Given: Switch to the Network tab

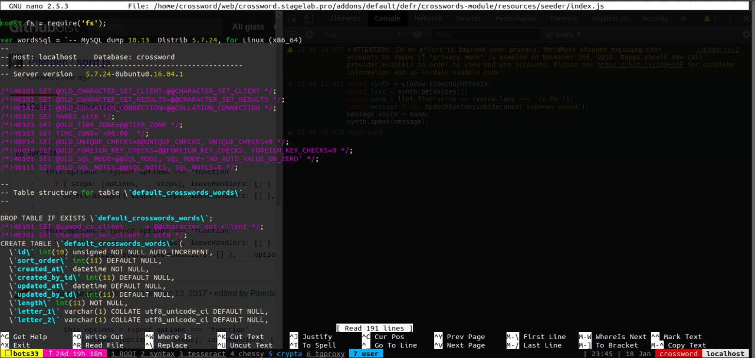Looking at the screenshot, I should [428, 18].
